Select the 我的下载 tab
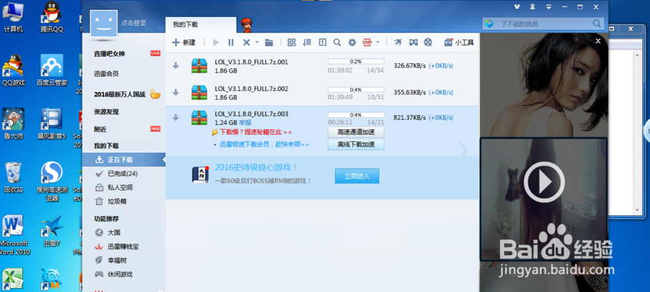650x292 pixels. coord(201,25)
